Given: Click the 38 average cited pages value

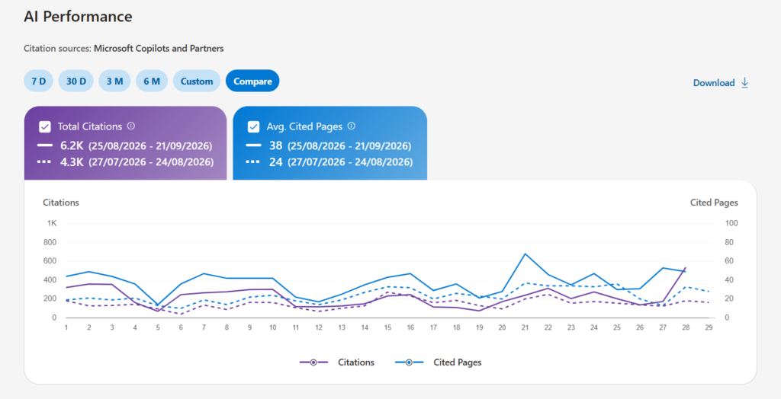Looking at the screenshot, I should [x=276, y=145].
